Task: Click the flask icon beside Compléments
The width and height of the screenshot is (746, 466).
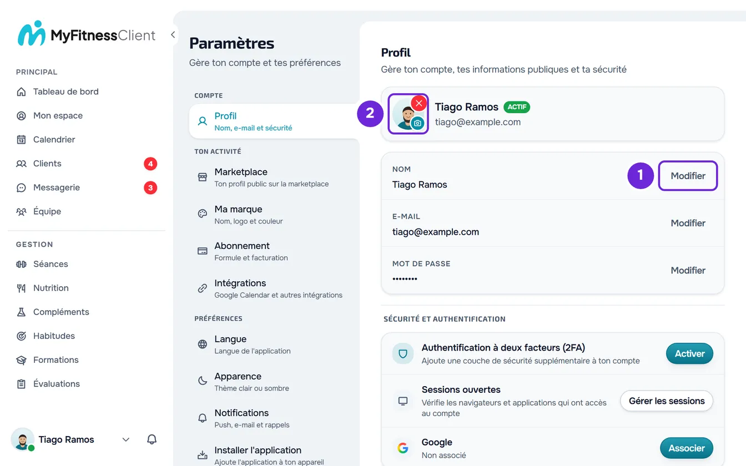Action: [x=21, y=312]
